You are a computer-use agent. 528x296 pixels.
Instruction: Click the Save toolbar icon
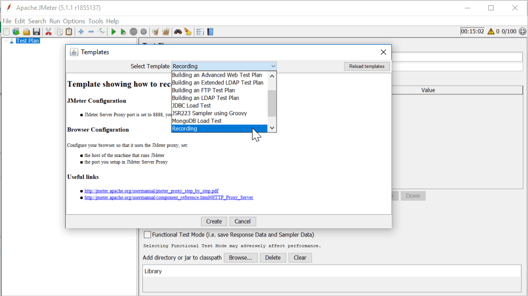click(37, 32)
